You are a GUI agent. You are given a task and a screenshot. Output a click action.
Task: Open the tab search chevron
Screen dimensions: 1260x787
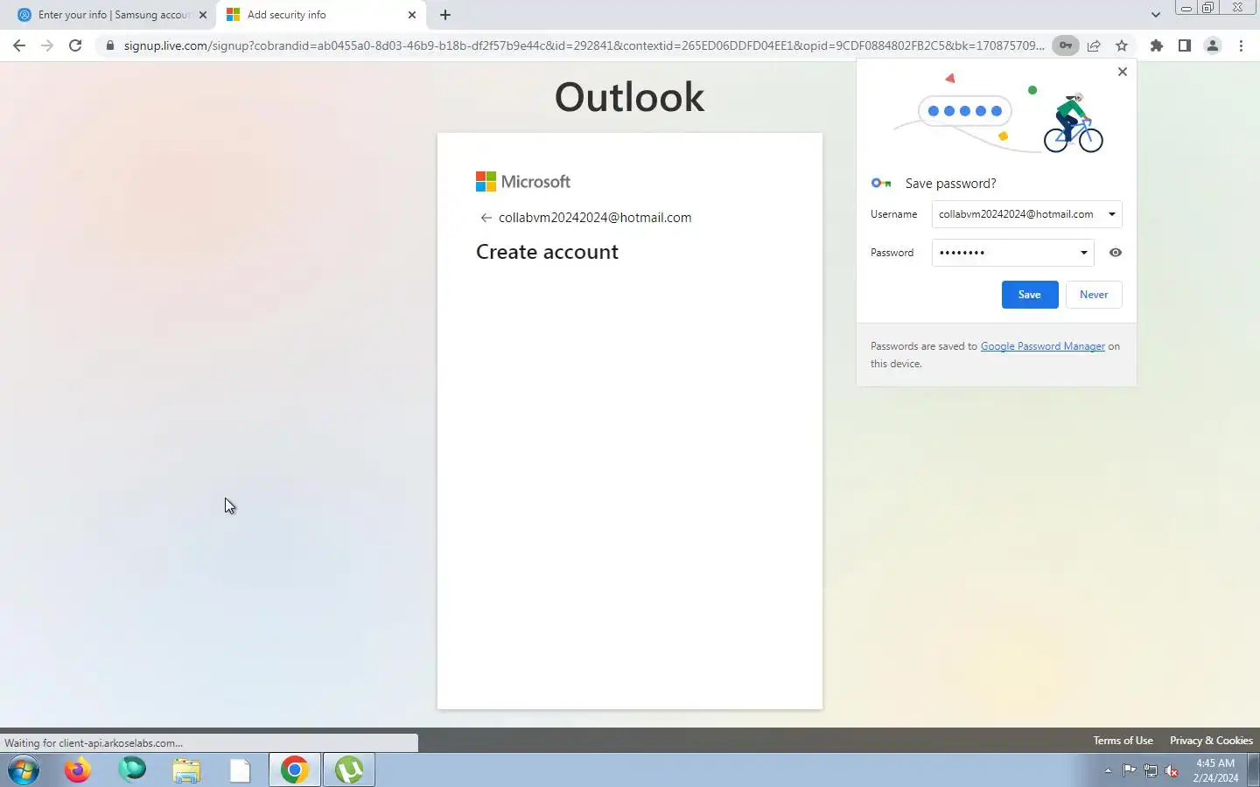[1156, 15]
